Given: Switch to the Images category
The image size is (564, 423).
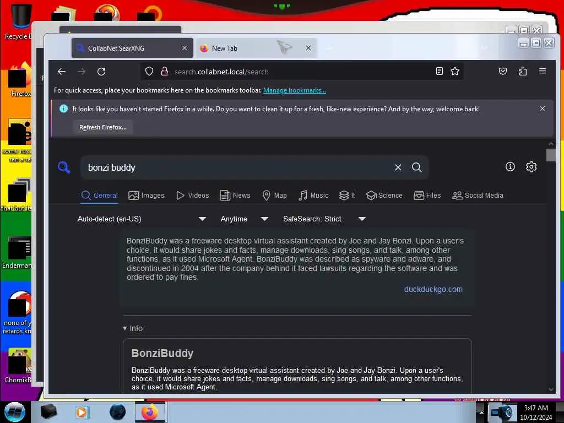Looking at the screenshot, I should tap(147, 196).
